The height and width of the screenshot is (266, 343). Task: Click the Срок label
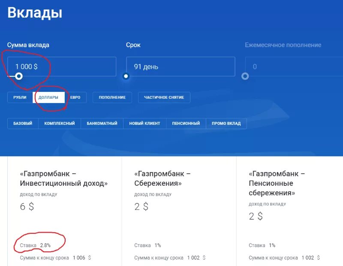[x=133, y=45]
